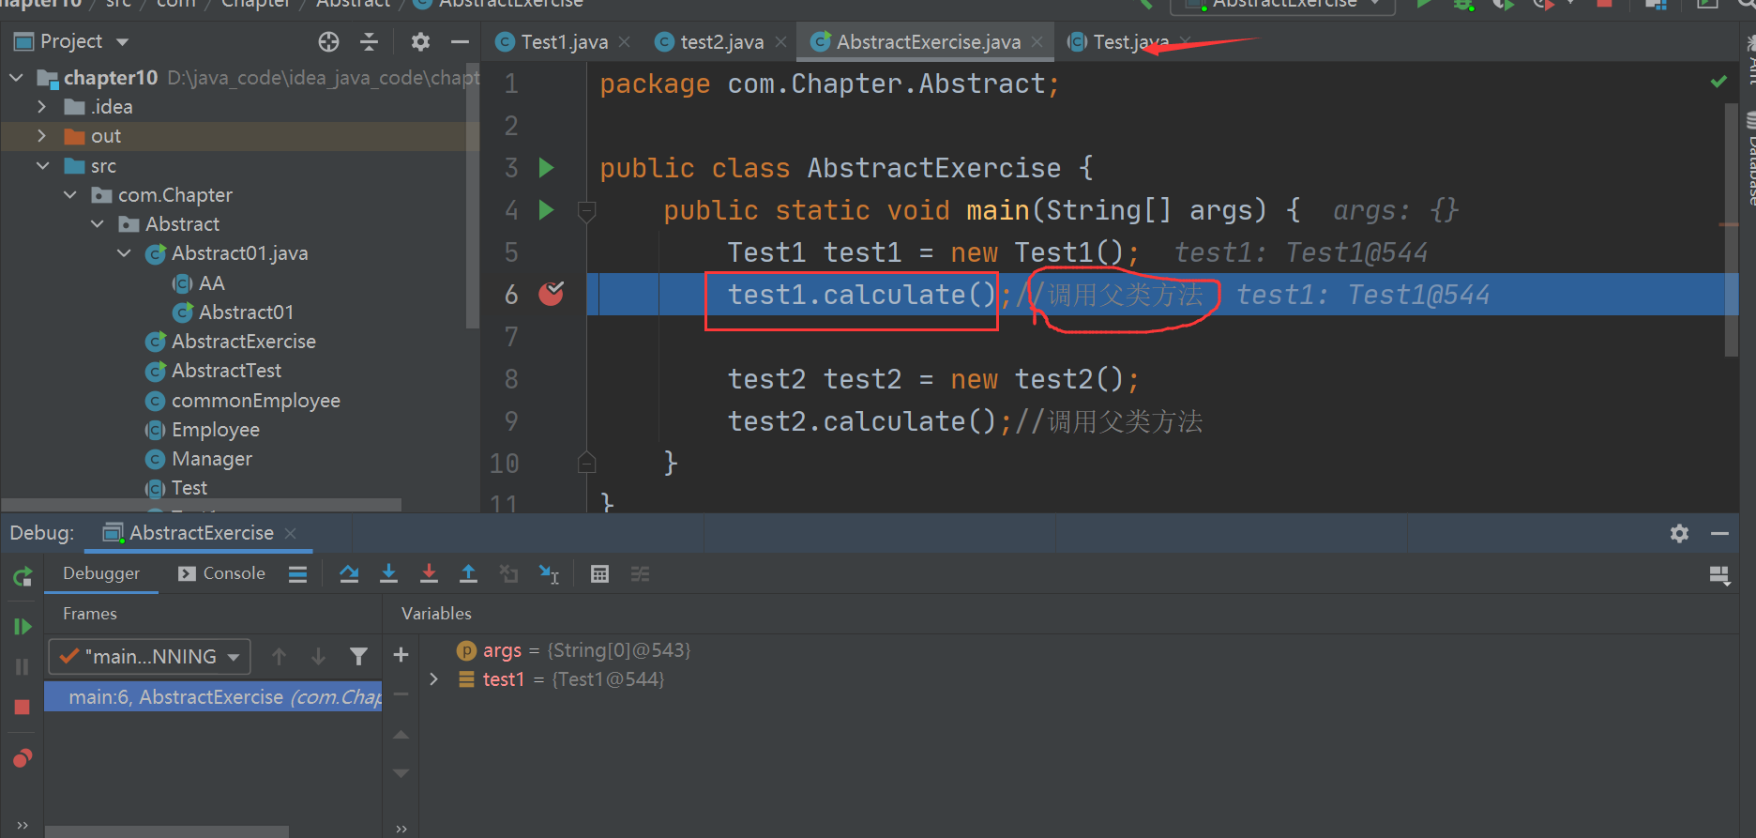
Task: Run main method at line 4 gutter
Action: click(x=546, y=210)
